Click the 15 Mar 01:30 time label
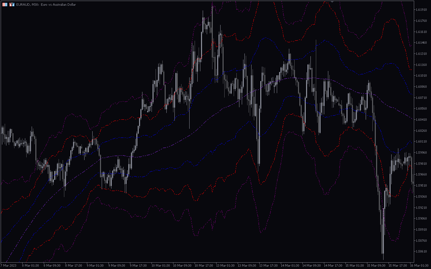Viewport: 431px width, 269px height. (355, 266)
